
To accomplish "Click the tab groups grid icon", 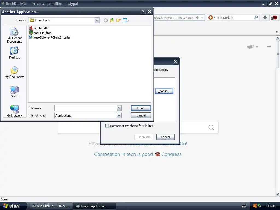I will (277, 32).
